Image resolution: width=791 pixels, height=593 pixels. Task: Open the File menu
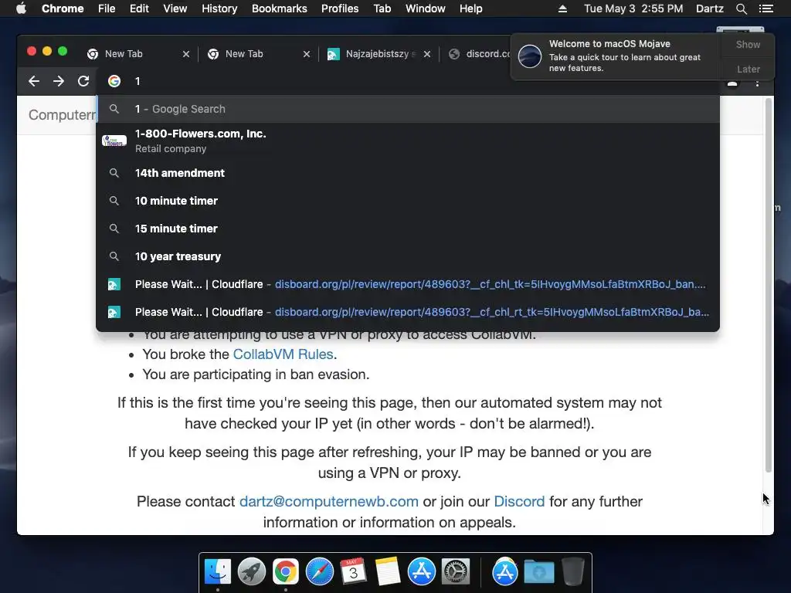107,8
